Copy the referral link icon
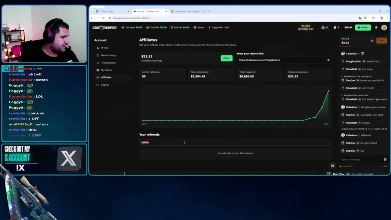Image resolution: width=391 pixels, height=220 pixels. pos(328,60)
